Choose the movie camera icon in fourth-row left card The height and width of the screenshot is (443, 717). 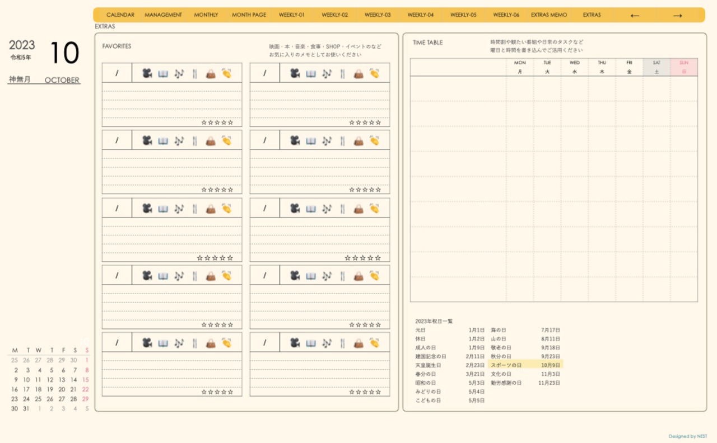pyautogui.click(x=147, y=275)
